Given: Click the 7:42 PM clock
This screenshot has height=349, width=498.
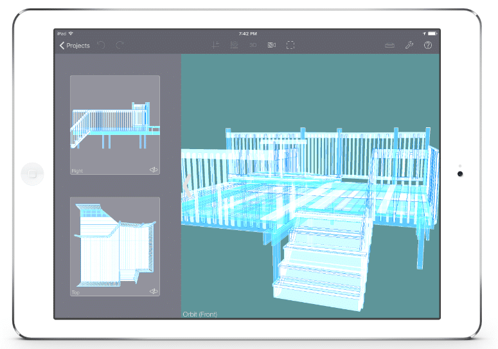Looking at the screenshot, I should [248, 33].
